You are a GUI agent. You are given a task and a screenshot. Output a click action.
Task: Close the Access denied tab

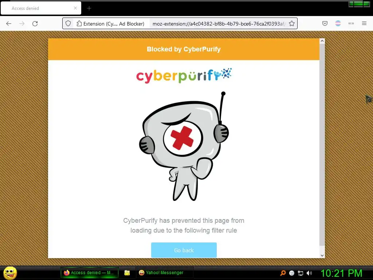coord(75,8)
